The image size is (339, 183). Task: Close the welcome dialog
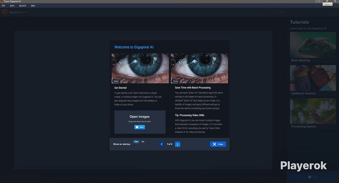(x=218, y=144)
